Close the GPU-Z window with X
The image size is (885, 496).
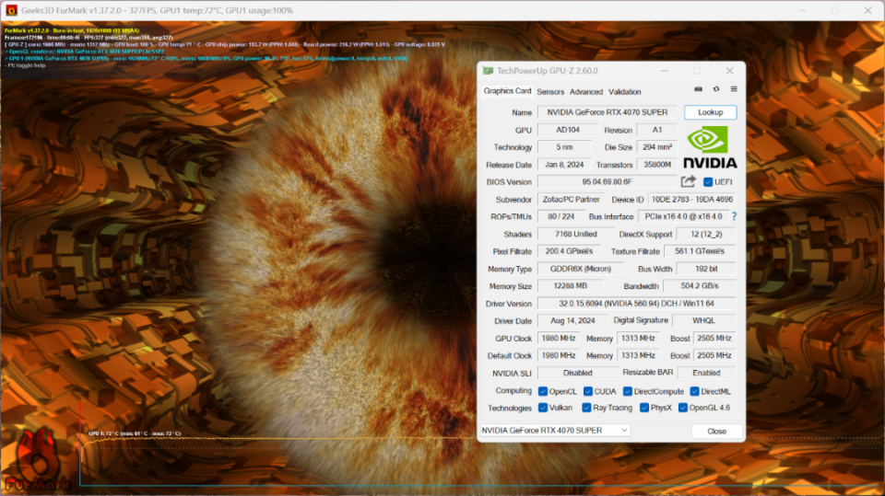(x=730, y=71)
